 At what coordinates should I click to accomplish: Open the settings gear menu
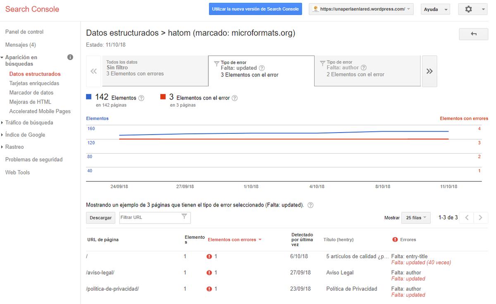(x=469, y=9)
